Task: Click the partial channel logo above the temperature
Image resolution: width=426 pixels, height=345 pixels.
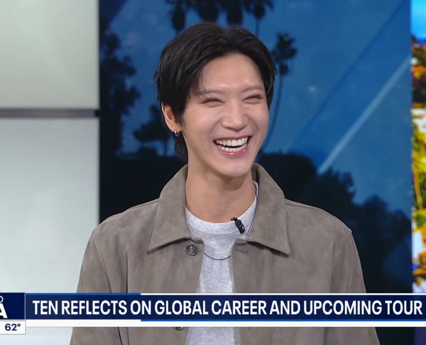Action: tap(12, 307)
